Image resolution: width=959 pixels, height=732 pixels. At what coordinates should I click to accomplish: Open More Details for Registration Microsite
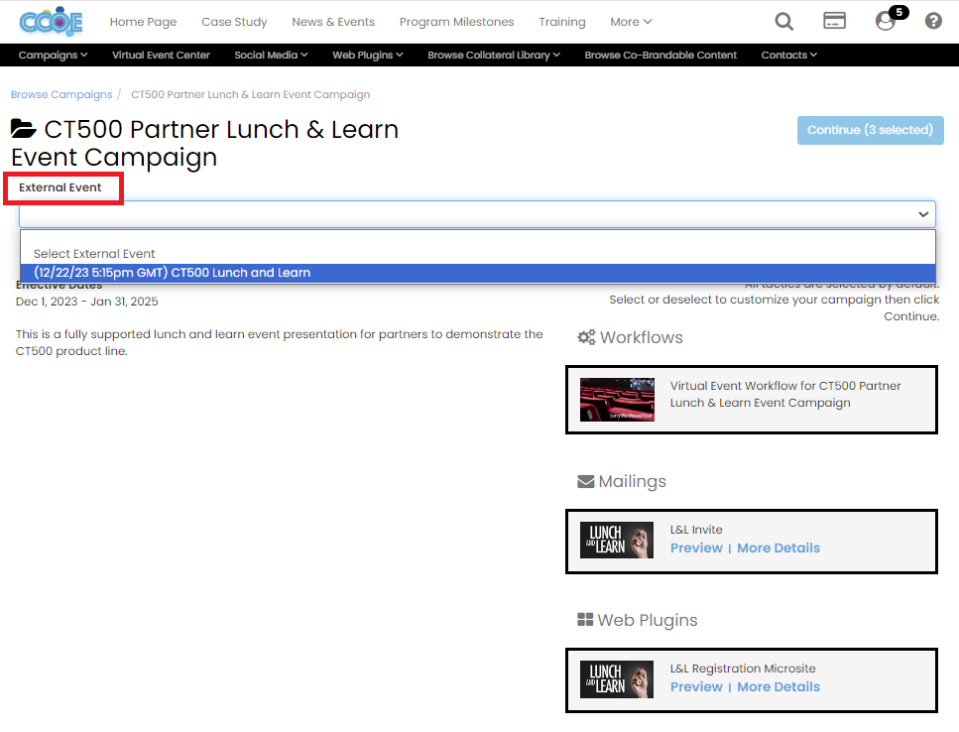[x=778, y=686]
